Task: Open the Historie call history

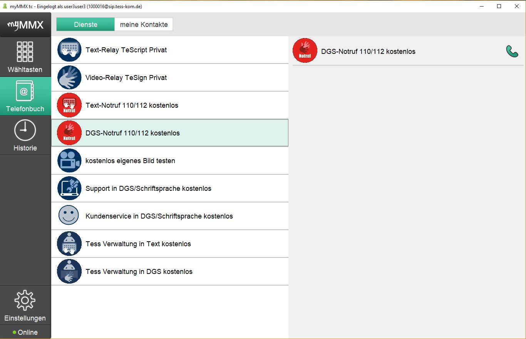Action: pos(25,135)
